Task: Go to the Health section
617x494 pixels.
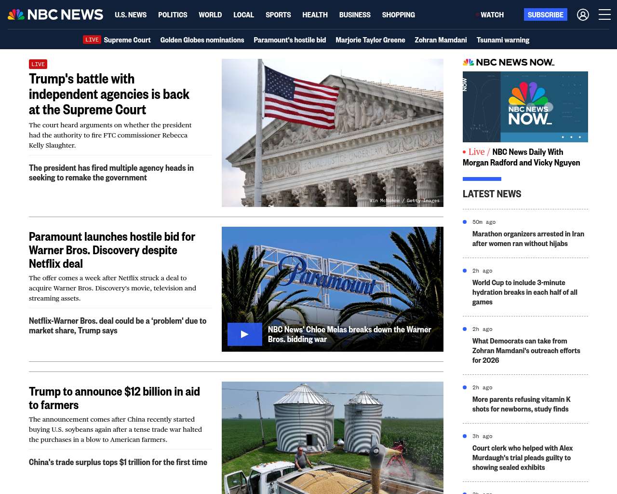Action: pos(315,15)
